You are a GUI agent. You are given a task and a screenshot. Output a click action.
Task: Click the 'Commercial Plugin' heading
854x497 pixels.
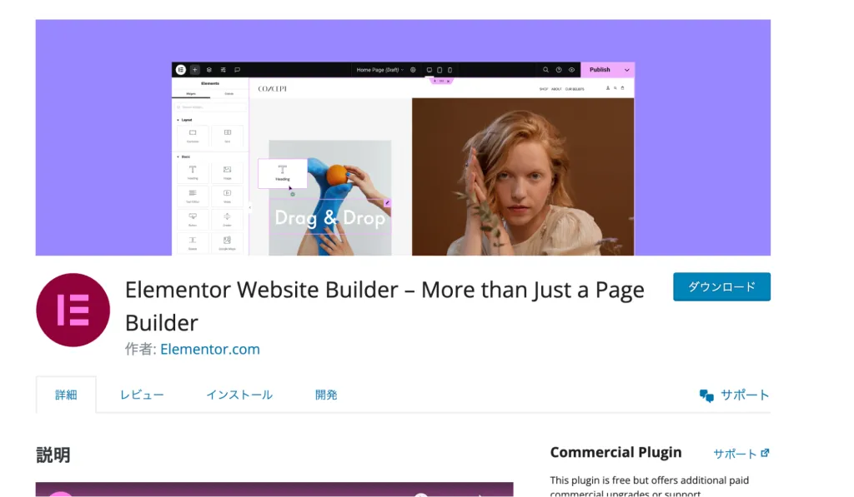615,452
